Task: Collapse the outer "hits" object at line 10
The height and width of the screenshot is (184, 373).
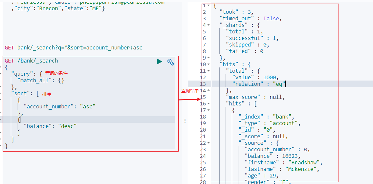Action: 208,64
